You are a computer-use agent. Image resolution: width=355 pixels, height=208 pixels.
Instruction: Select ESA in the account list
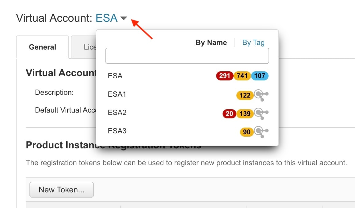115,76
